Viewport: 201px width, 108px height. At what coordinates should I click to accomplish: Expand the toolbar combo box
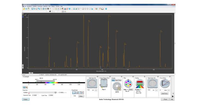click(46, 11)
